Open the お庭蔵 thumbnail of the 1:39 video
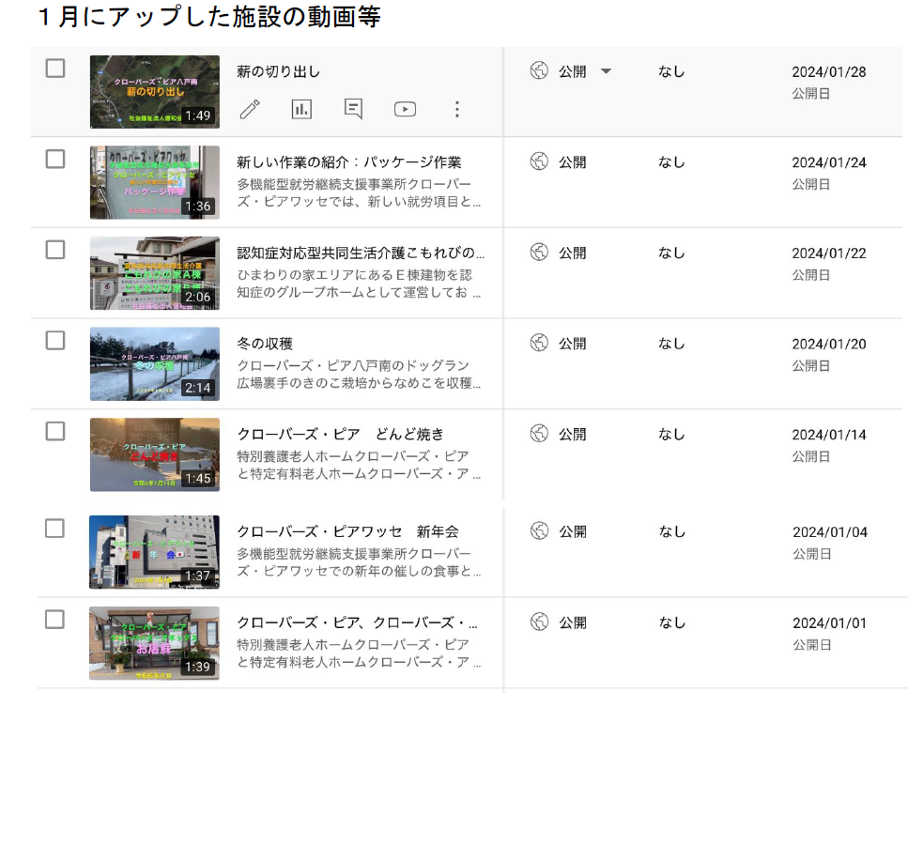Screen dimensions: 908x860 (154, 643)
